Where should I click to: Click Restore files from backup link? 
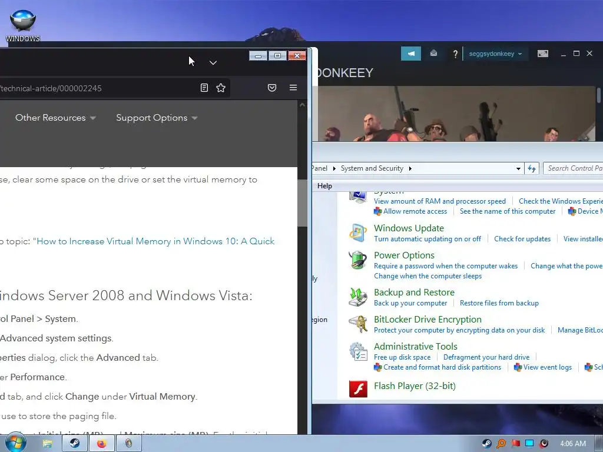coord(499,303)
